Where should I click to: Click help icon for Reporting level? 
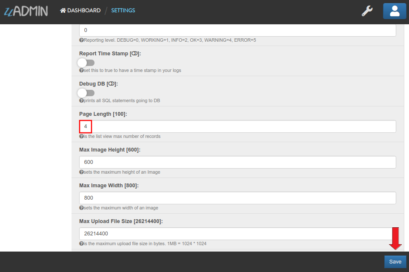[x=81, y=40]
